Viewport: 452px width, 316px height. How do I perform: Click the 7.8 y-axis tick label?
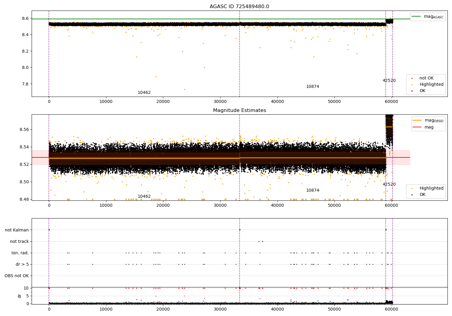point(25,84)
